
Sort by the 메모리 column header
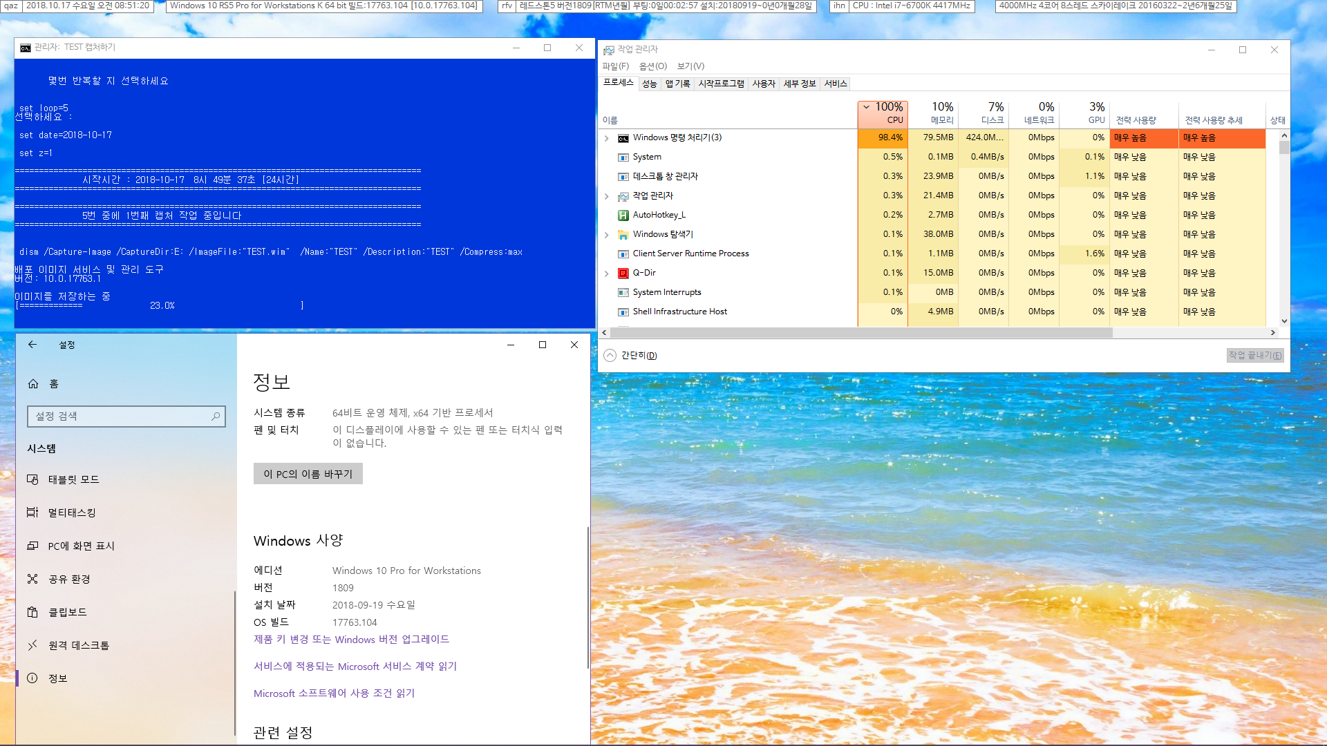[933, 113]
